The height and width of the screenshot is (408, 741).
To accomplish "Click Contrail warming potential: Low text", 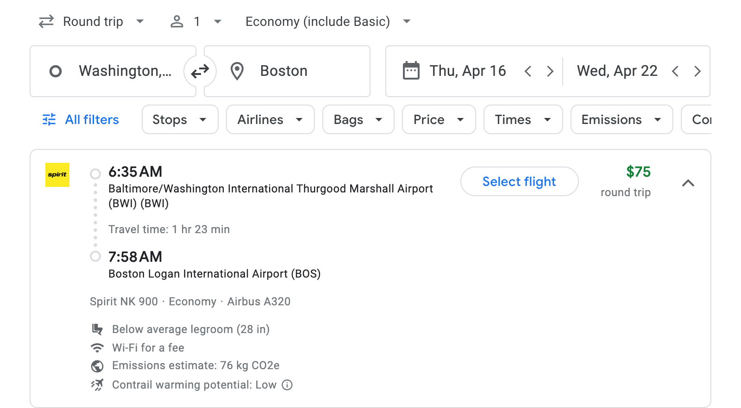I will point(195,385).
